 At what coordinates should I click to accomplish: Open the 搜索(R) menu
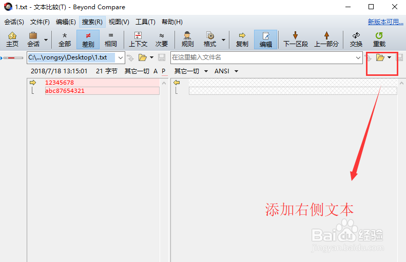pos(92,22)
